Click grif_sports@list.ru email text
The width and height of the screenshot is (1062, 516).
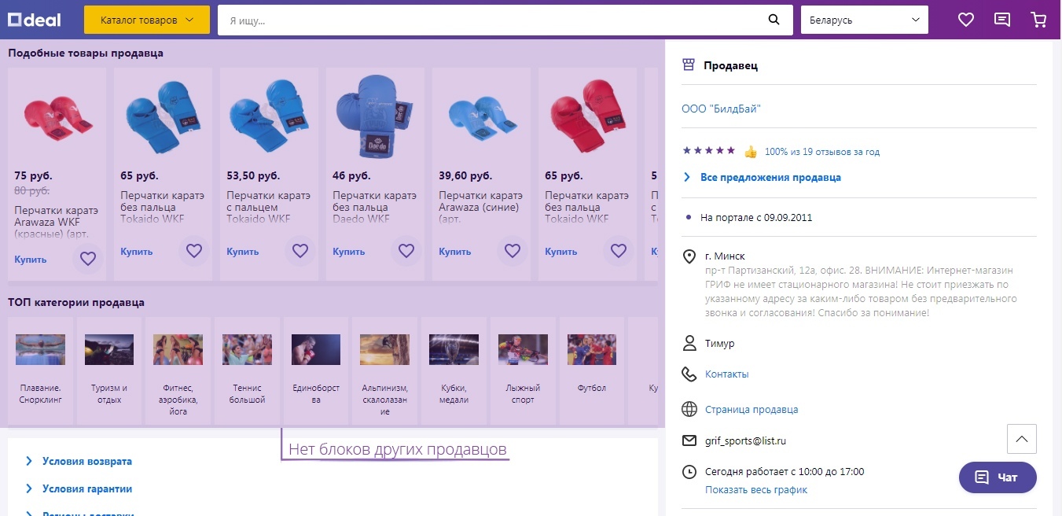point(745,441)
